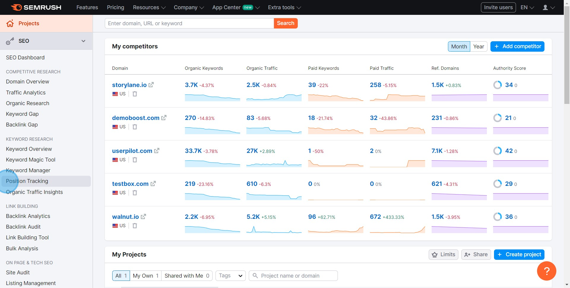Screen dimensions: 570x288
Task: Click the US flag for storylane.io
Action: pyautogui.click(x=115, y=94)
